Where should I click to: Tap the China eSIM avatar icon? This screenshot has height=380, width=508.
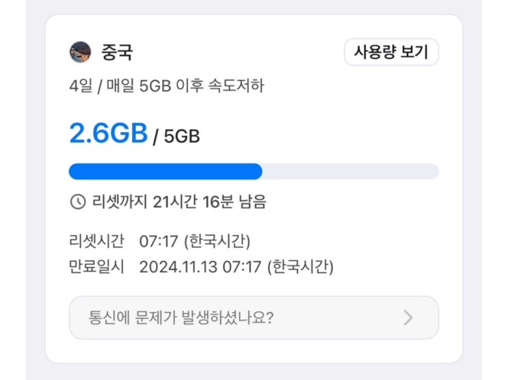click(81, 52)
